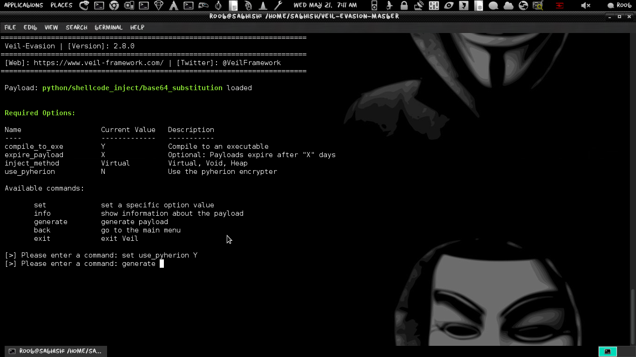The width and height of the screenshot is (636, 357).
Task: Click 'Compile to an executable' description
Action: (x=218, y=146)
